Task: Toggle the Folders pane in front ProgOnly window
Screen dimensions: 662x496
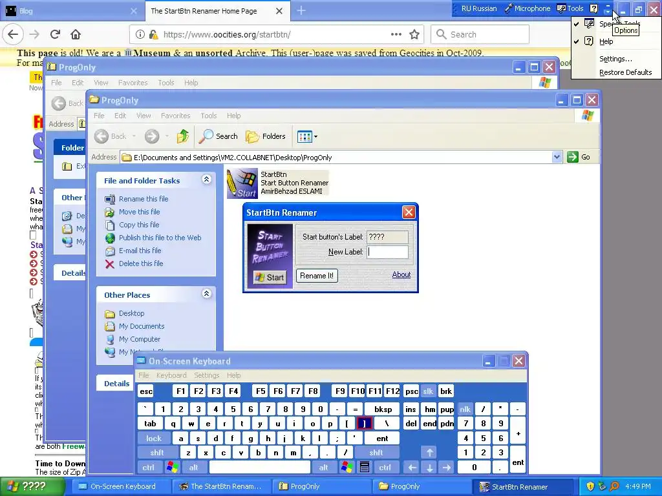Action: (x=266, y=136)
